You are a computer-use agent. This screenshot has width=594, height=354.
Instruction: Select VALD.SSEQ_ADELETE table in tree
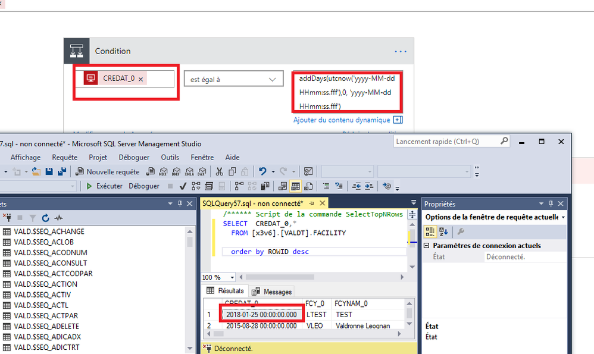point(46,327)
